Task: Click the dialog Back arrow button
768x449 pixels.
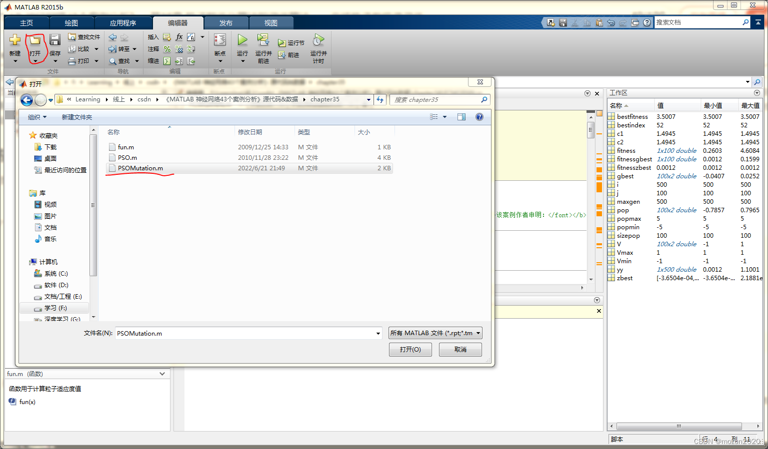Action: click(x=26, y=100)
